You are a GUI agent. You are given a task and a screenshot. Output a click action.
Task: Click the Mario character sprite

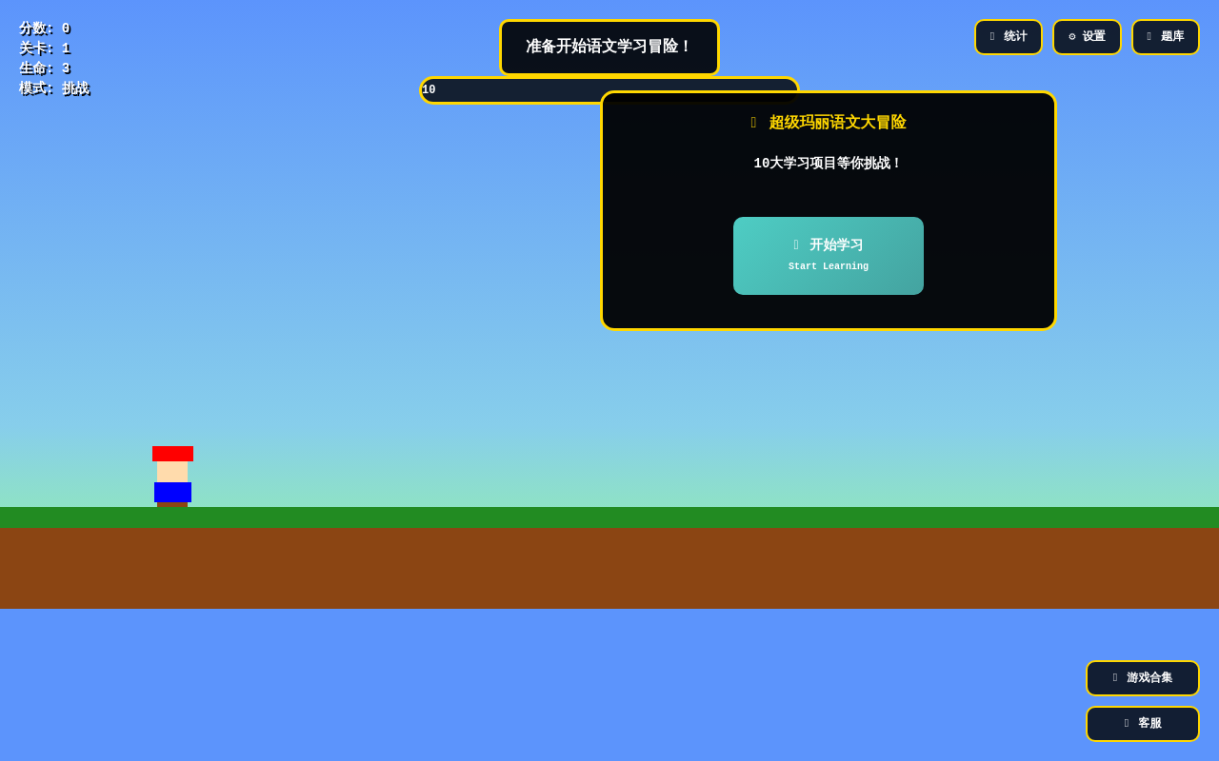coord(172,478)
